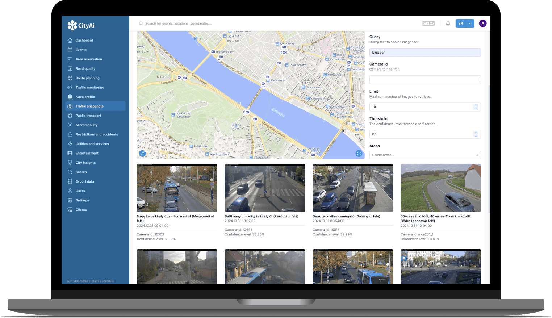Click the City insights lightbulb icon
The height and width of the screenshot is (318, 552).
70,163
